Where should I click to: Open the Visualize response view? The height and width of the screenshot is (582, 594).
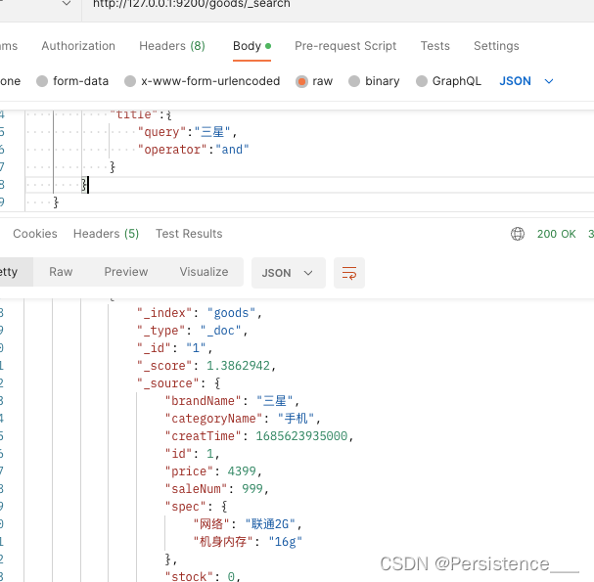[x=204, y=272]
